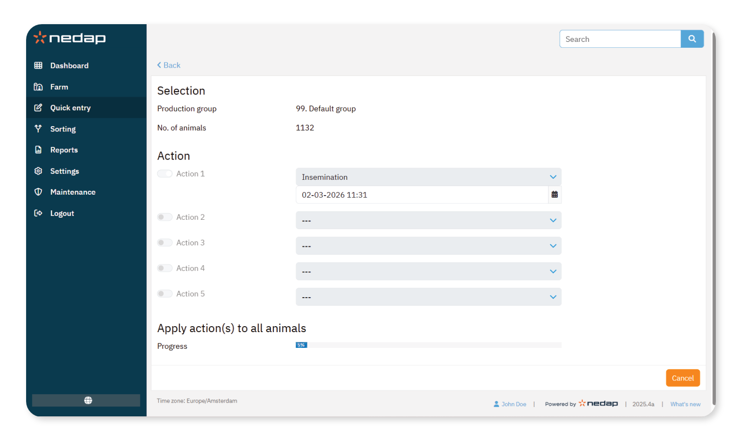
Task: Click the globe language icon
Action: 88,400
